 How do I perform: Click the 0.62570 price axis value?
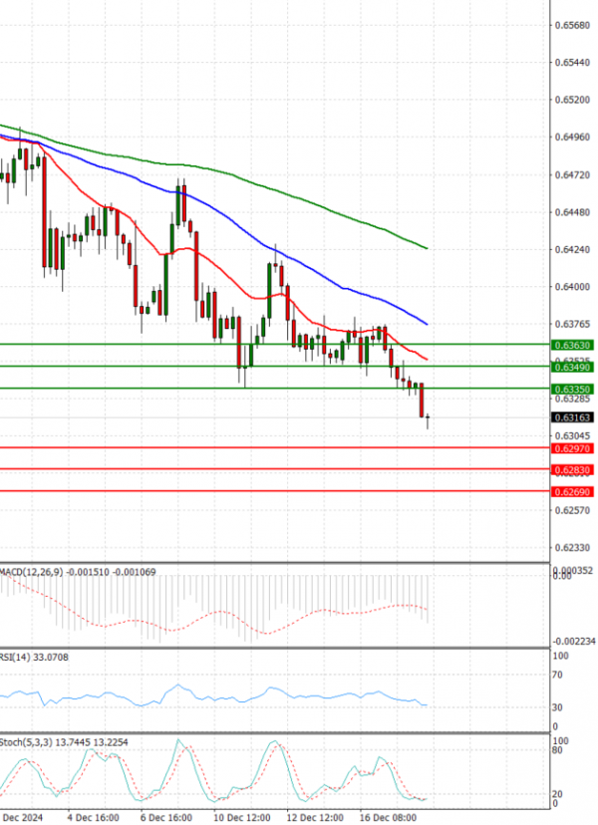573,511
